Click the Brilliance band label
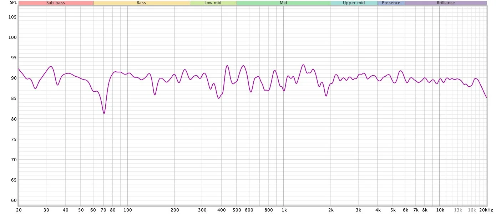This screenshot has width=496, height=214. pyautogui.click(x=446, y=3)
